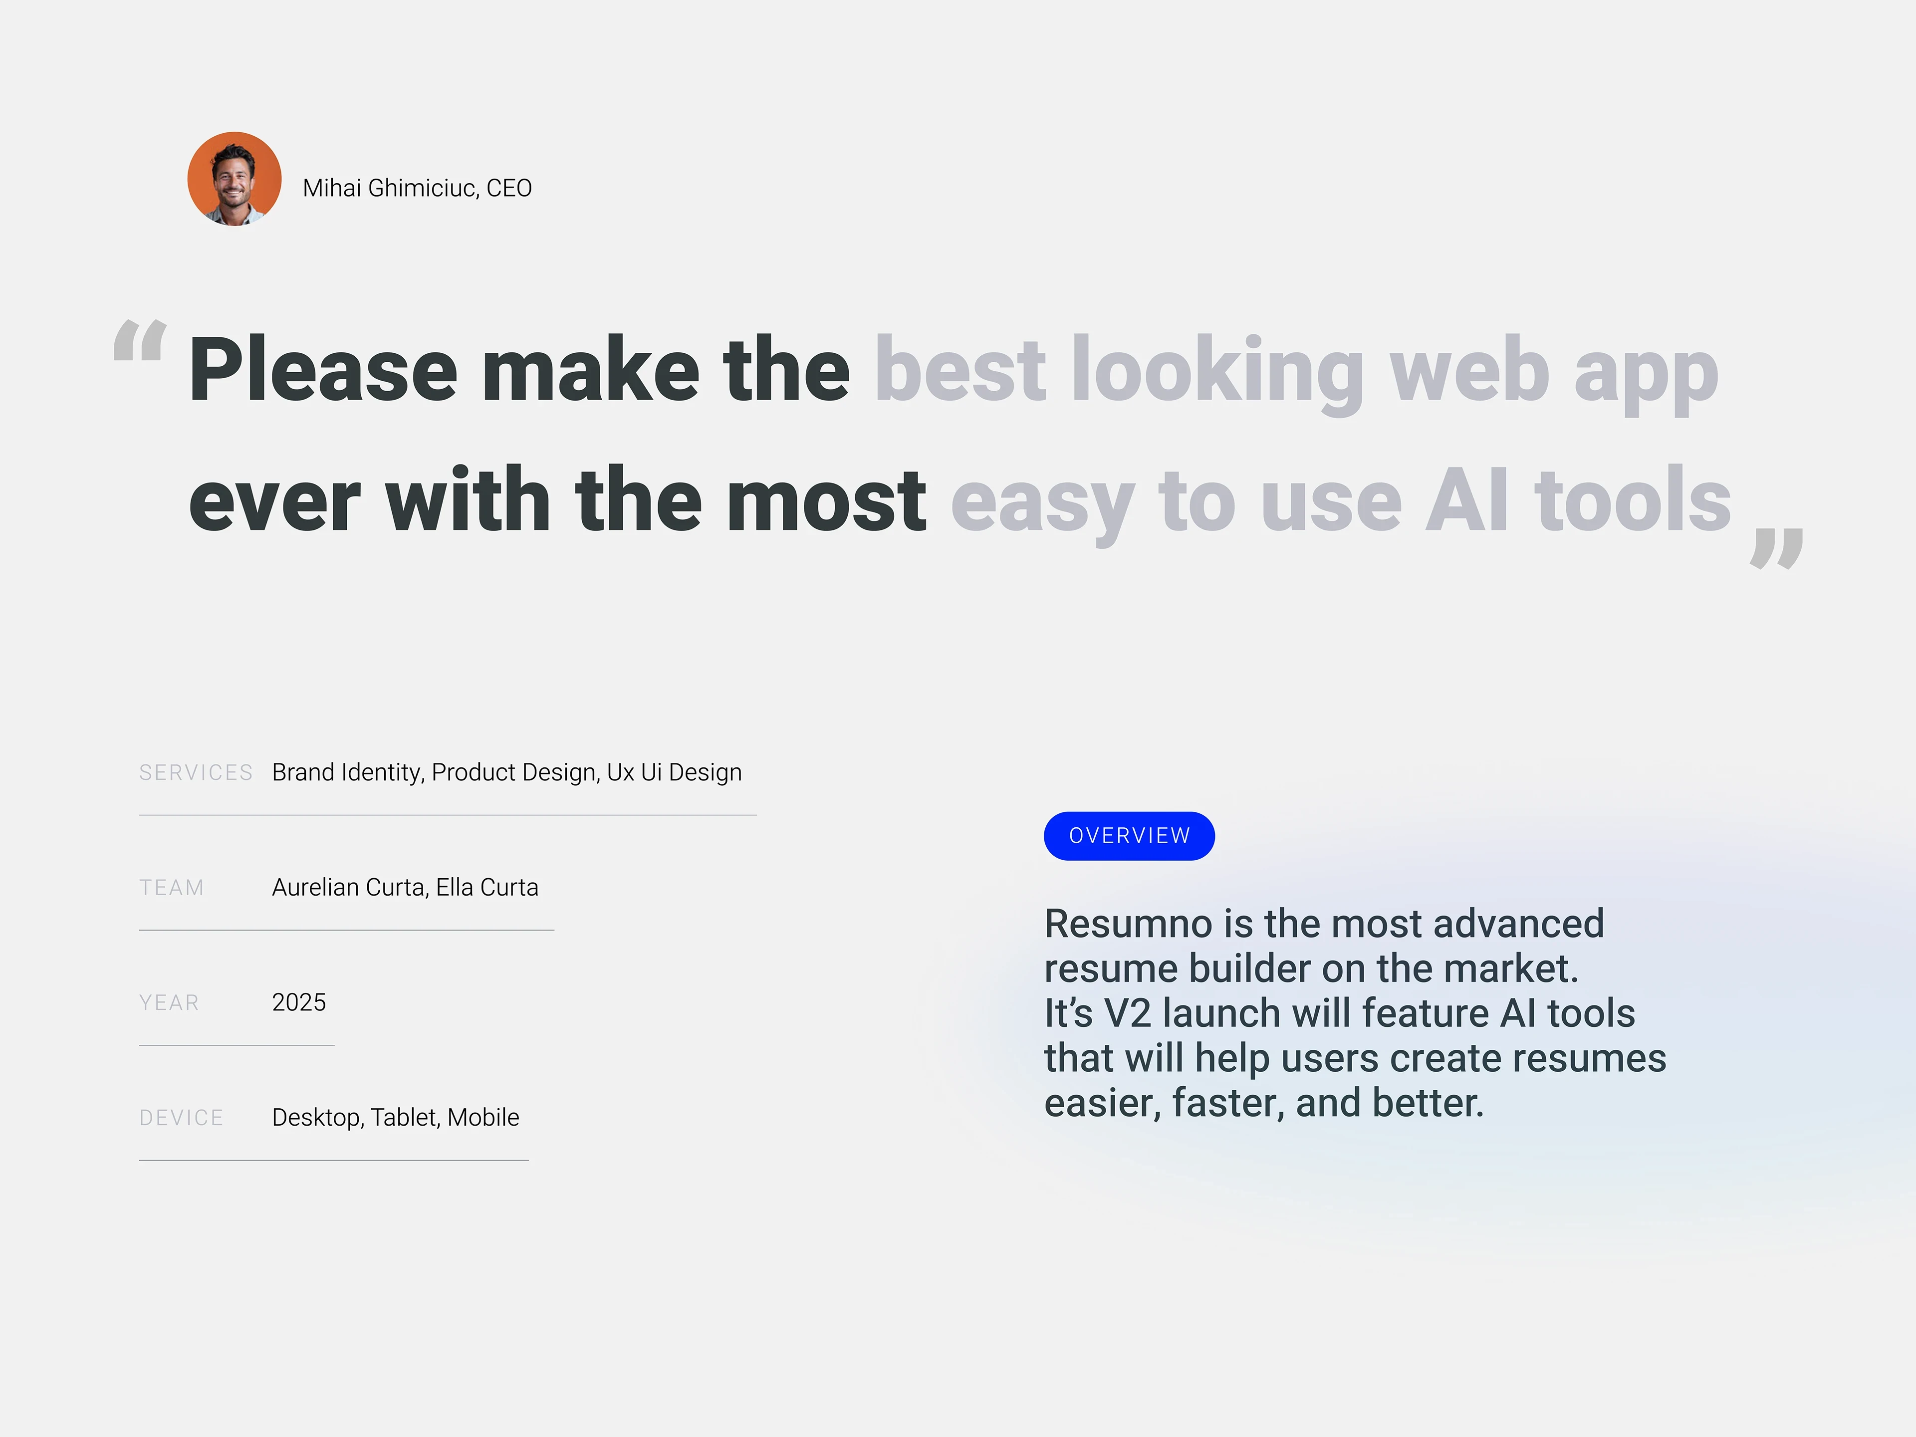
Task: Click the opening quotation mark icon
Action: tap(139, 341)
